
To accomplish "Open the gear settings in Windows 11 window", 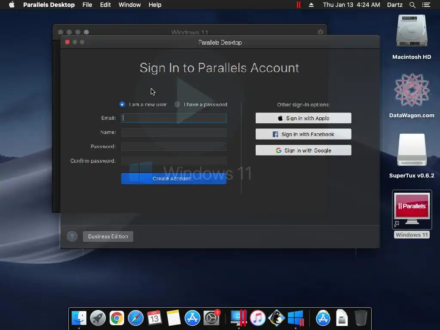I will (x=321, y=32).
